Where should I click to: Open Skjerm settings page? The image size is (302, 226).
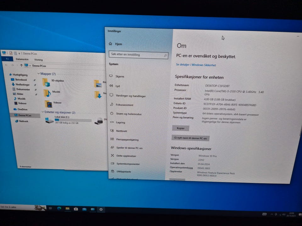(117, 76)
